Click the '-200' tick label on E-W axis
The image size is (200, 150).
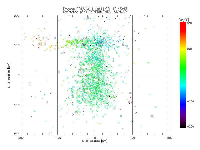20,138
